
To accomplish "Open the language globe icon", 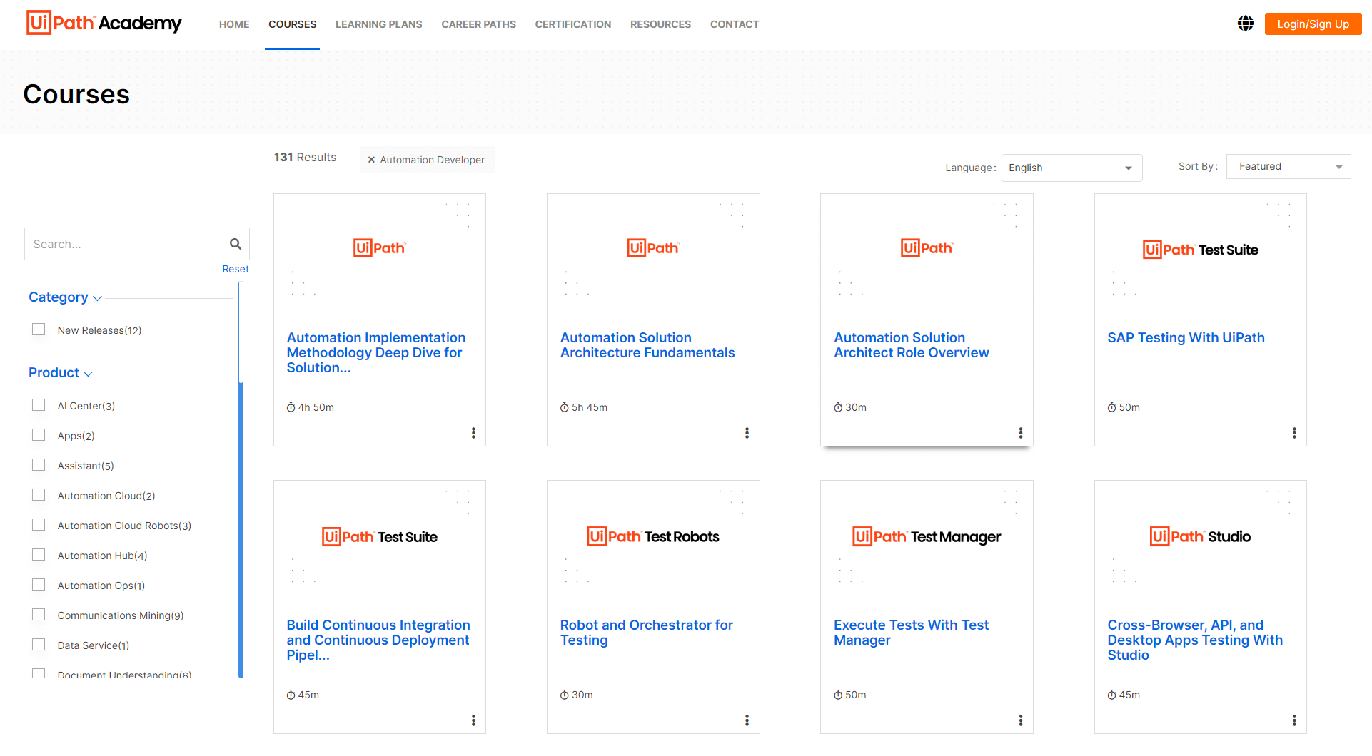I will pos(1246,24).
